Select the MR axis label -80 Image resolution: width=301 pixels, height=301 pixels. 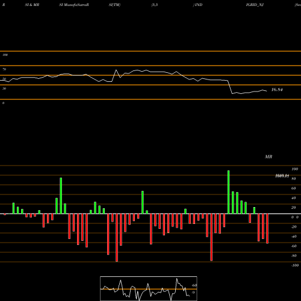[x=294, y=256]
